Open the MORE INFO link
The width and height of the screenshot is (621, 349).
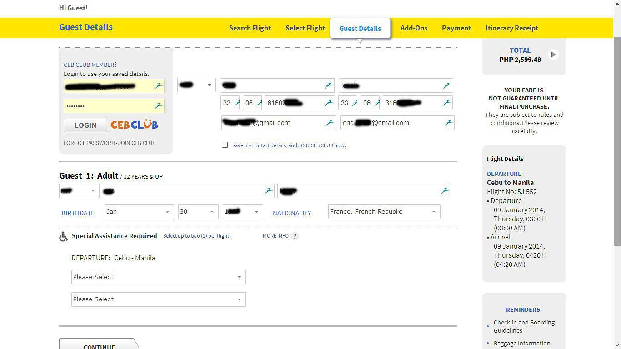pos(275,236)
